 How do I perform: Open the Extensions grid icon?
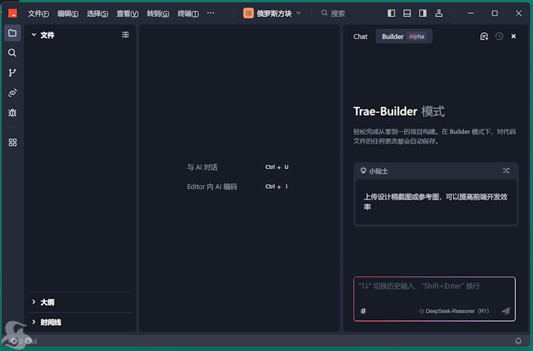coord(12,142)
